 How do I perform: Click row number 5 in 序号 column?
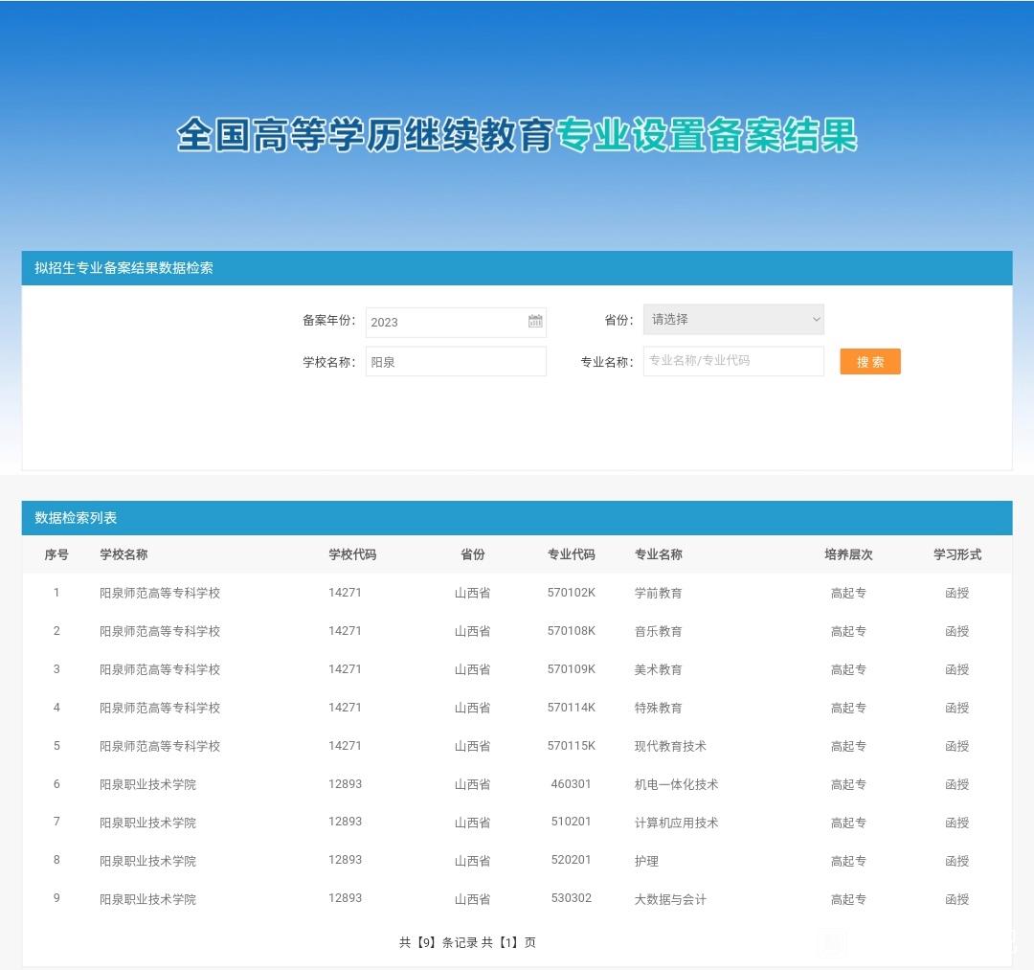coord(56,745)
